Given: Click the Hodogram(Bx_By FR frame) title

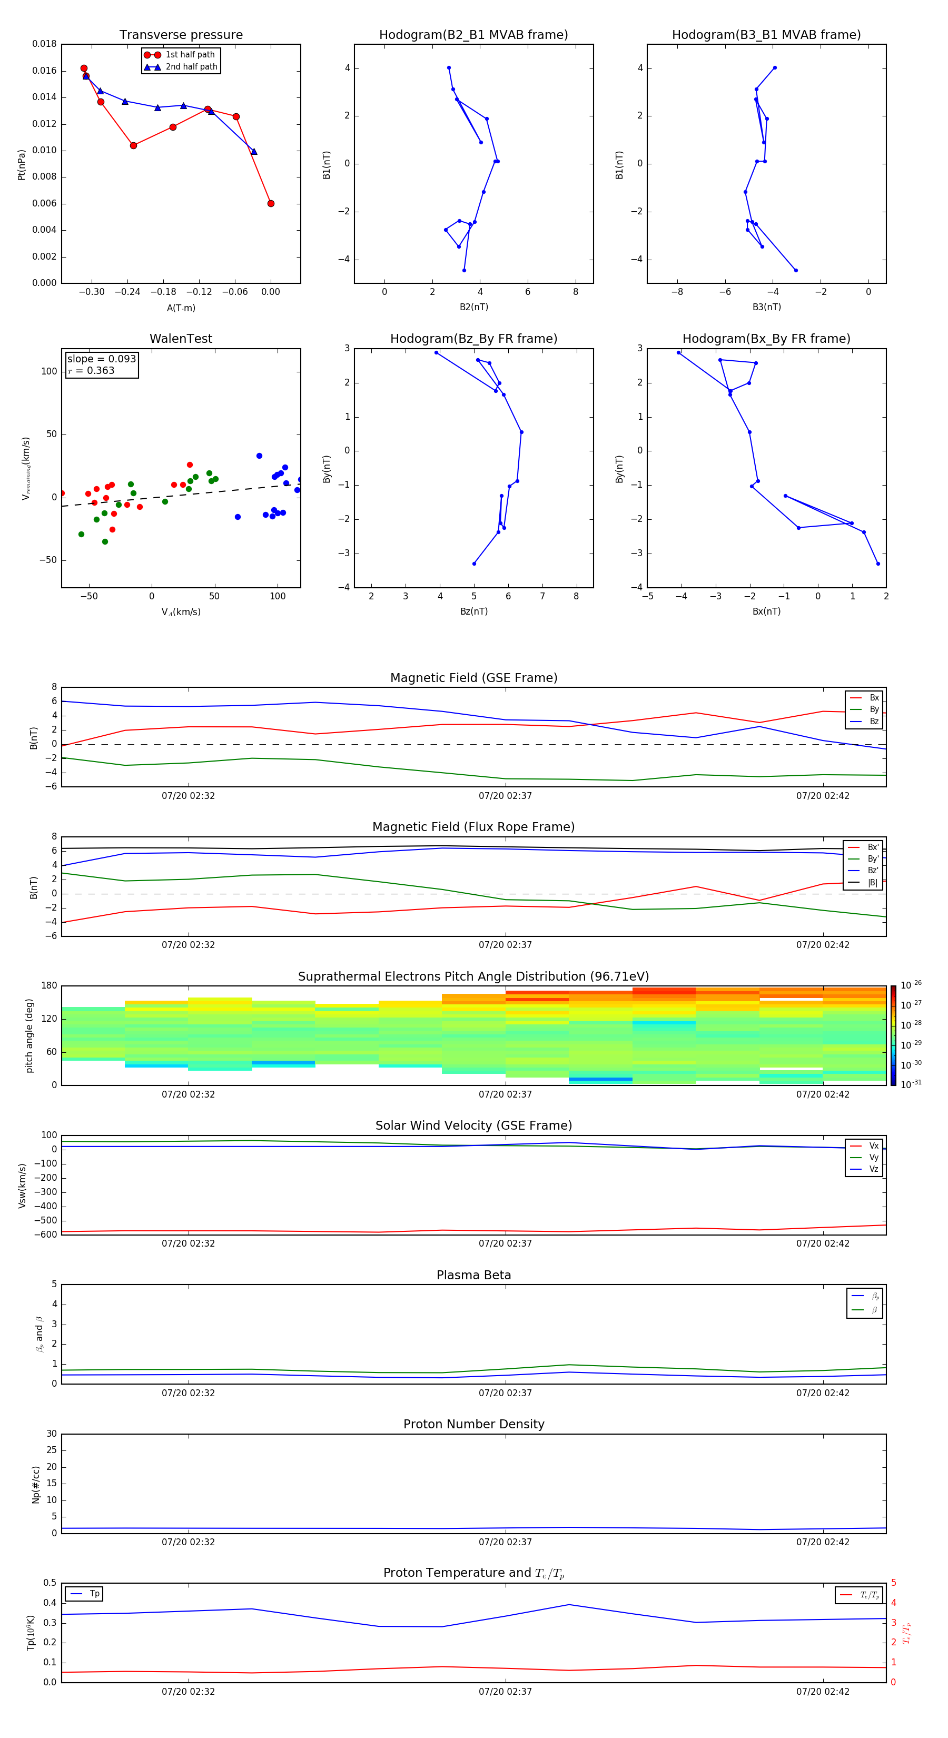Looking at the screenshot, I should click(766, 339).
